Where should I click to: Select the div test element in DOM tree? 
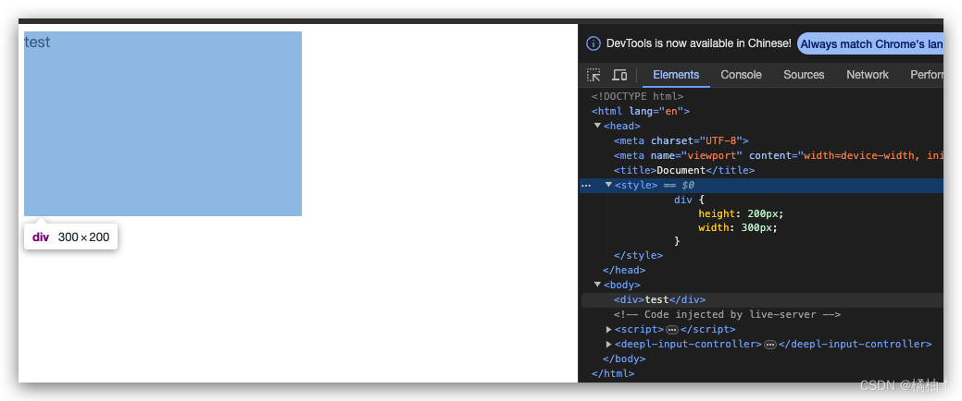[x=659, y=299]
